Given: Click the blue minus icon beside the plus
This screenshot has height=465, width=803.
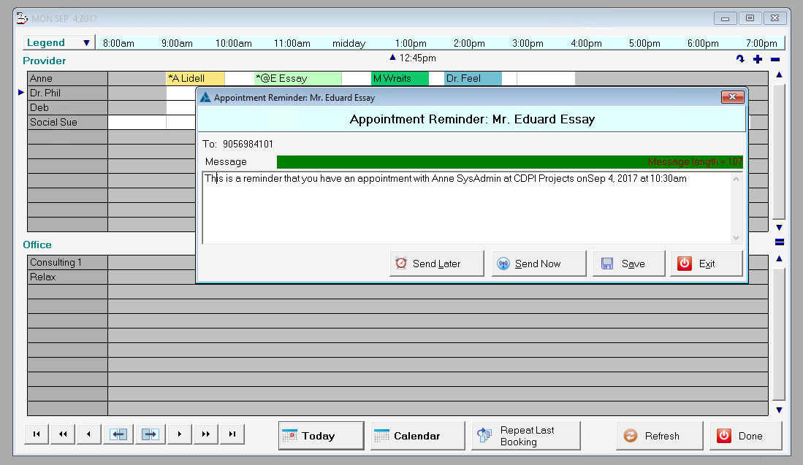Looking at the screenshot, I should click(x=775, y=59).
